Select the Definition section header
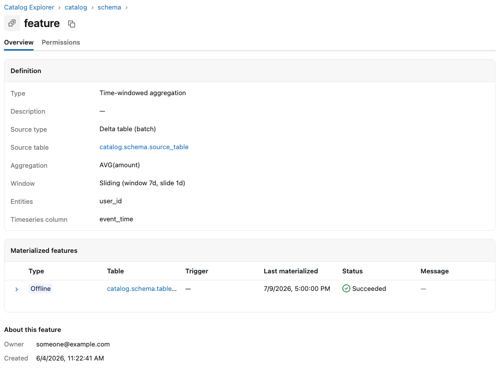Screen dimensions: 501x372 26,71
